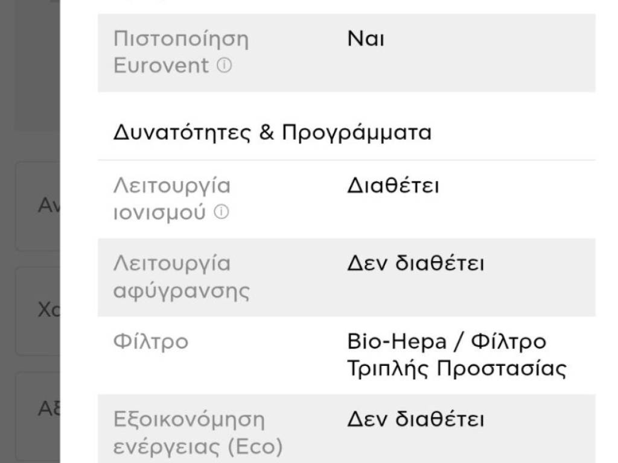Click the Δυνατότητες & Προγράμματα section heading
618x463 pixels.
[272, 133]
